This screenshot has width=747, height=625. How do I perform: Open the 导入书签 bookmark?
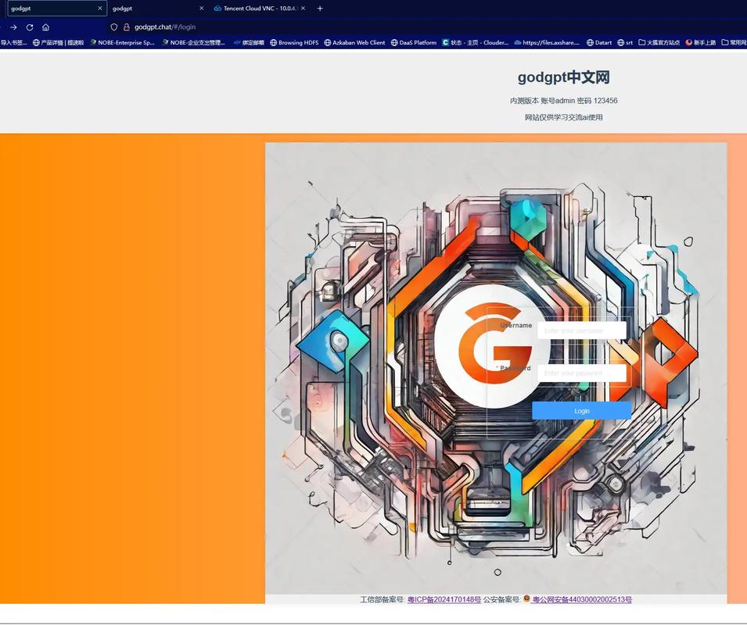(13, 42)
